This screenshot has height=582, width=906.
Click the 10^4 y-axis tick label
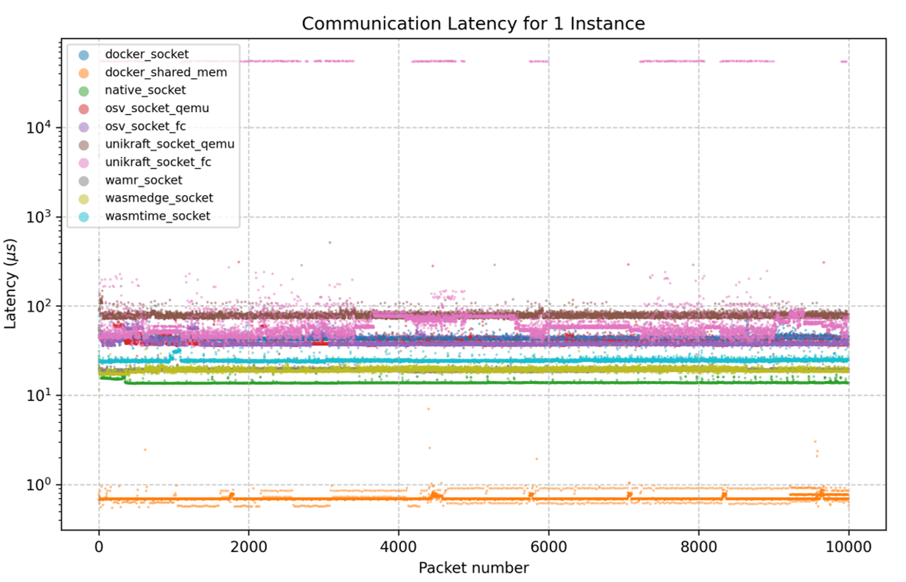click(40, 125)
